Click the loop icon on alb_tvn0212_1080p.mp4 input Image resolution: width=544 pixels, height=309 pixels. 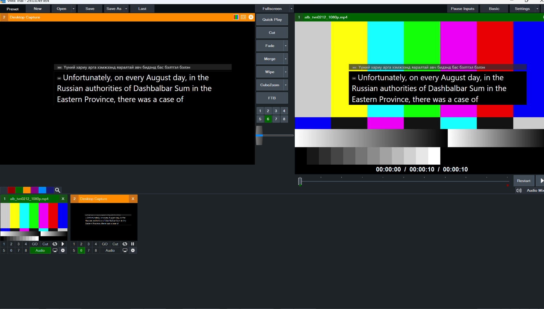pos(55,244)
